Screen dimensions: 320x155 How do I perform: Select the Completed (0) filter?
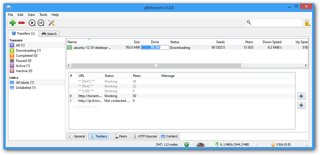click(x=37, y=56)
